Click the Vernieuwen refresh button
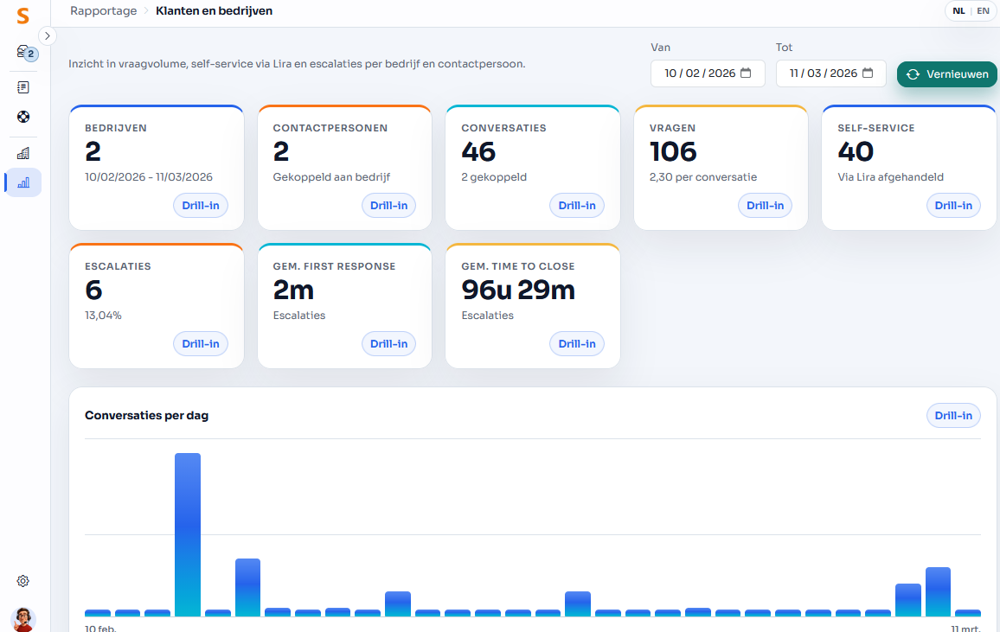This screenshot has width=1000, height=632. point(947,74)
